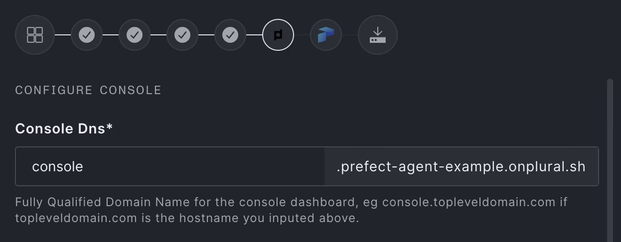
Task: Click connector line between Plural and Prefect steps
Action: (302, 35)
